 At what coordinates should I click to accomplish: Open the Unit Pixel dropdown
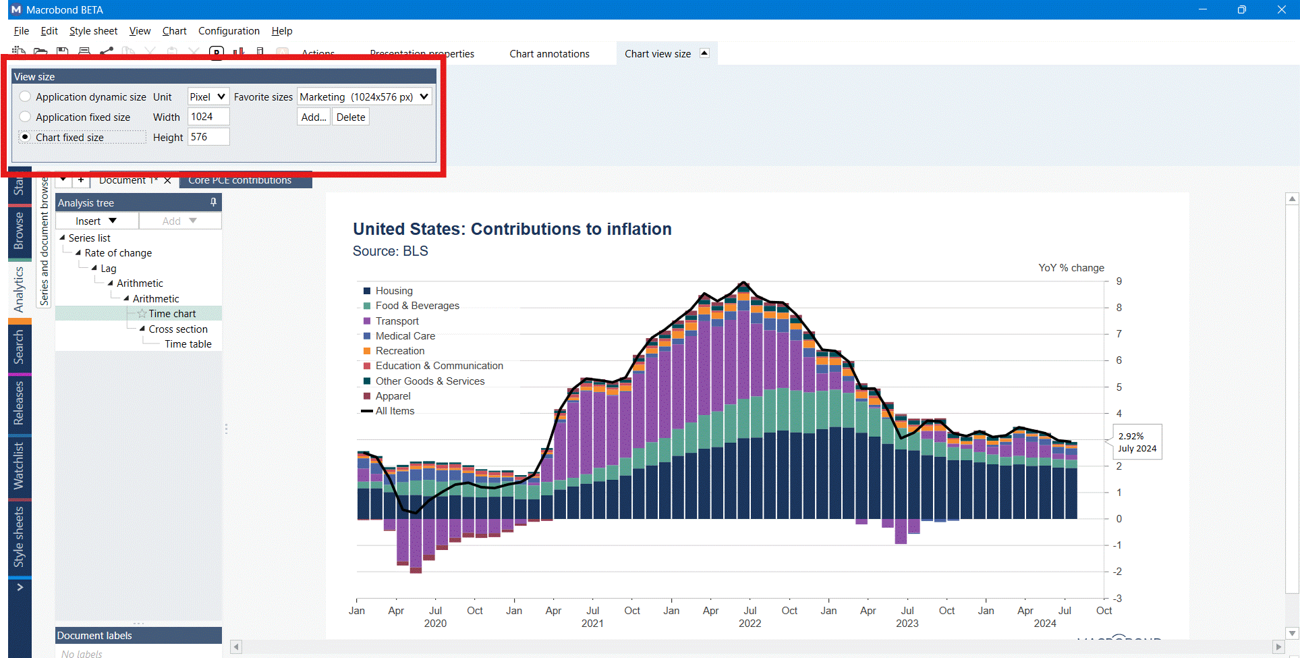208,97
